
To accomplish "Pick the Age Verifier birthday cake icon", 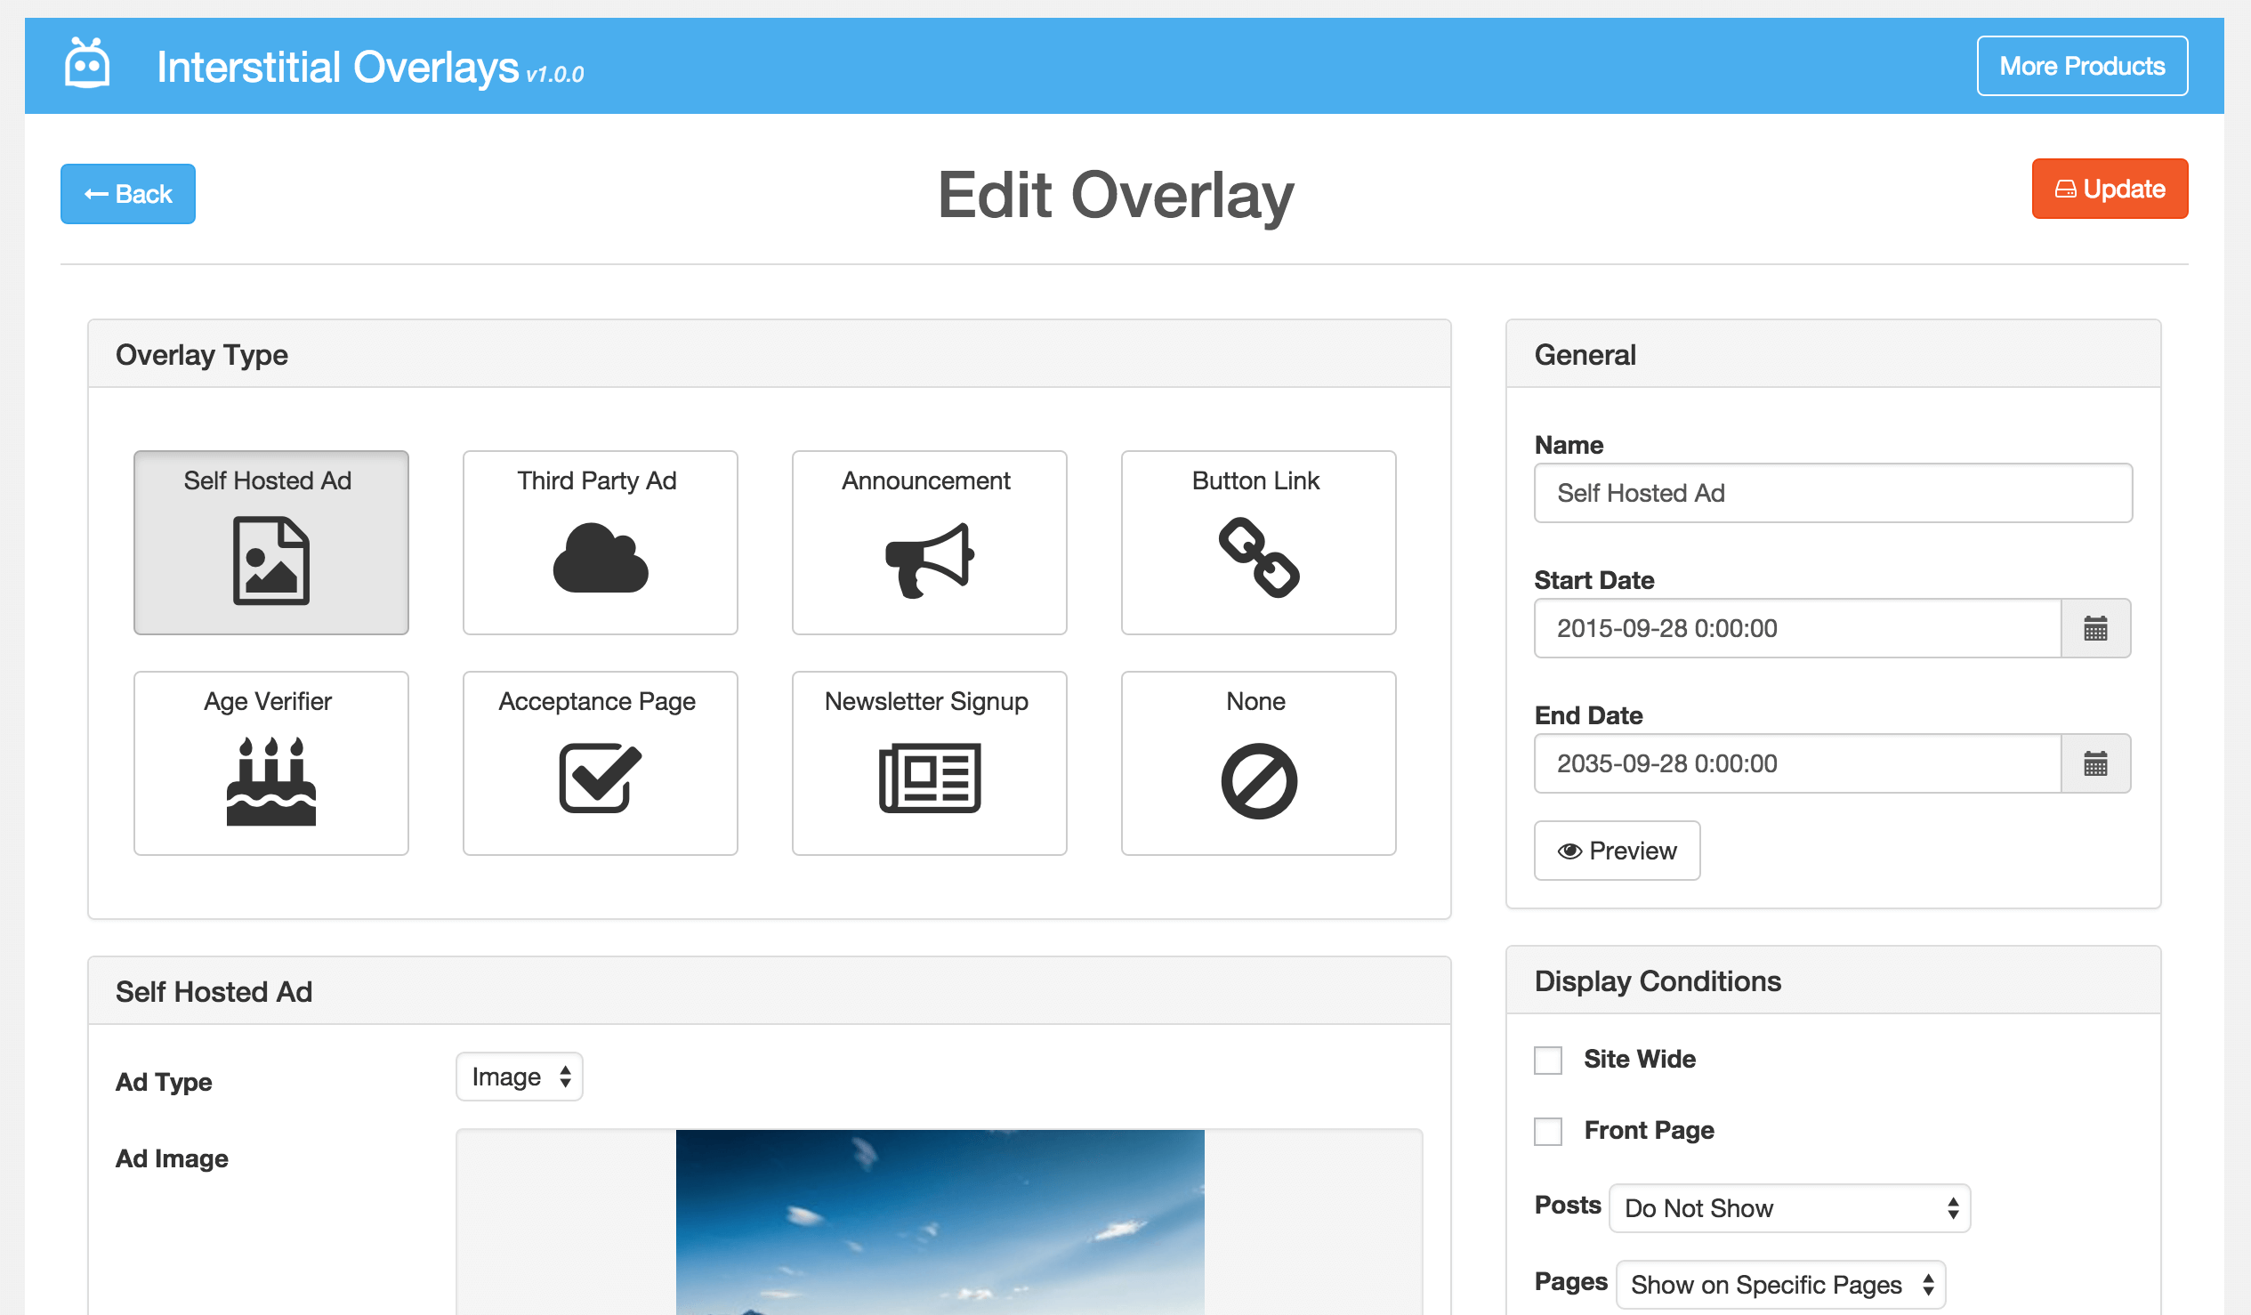I will click(270, 781).
